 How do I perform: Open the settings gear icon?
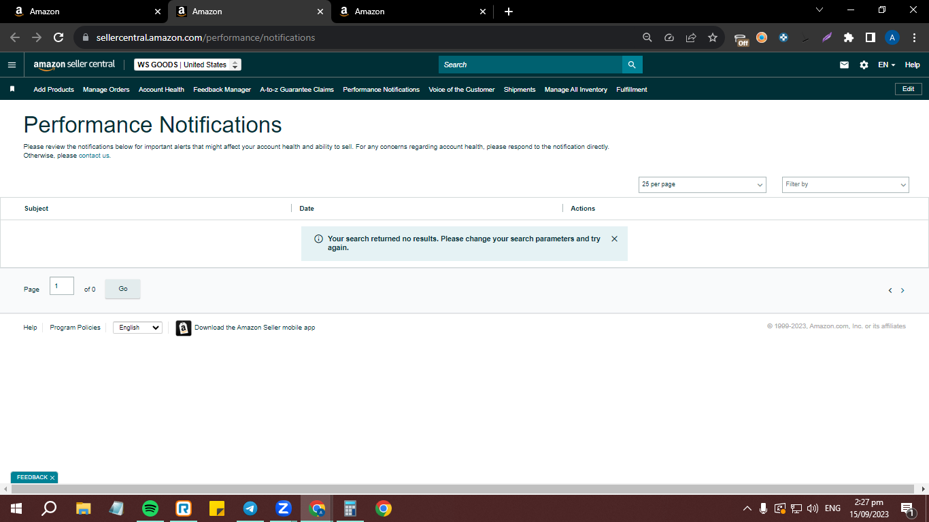pos(864,65)
